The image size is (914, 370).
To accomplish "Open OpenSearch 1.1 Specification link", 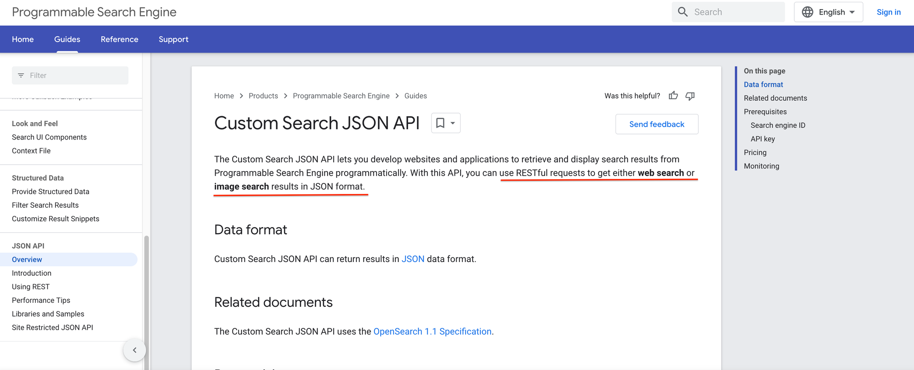I will (x=432, y=332).
